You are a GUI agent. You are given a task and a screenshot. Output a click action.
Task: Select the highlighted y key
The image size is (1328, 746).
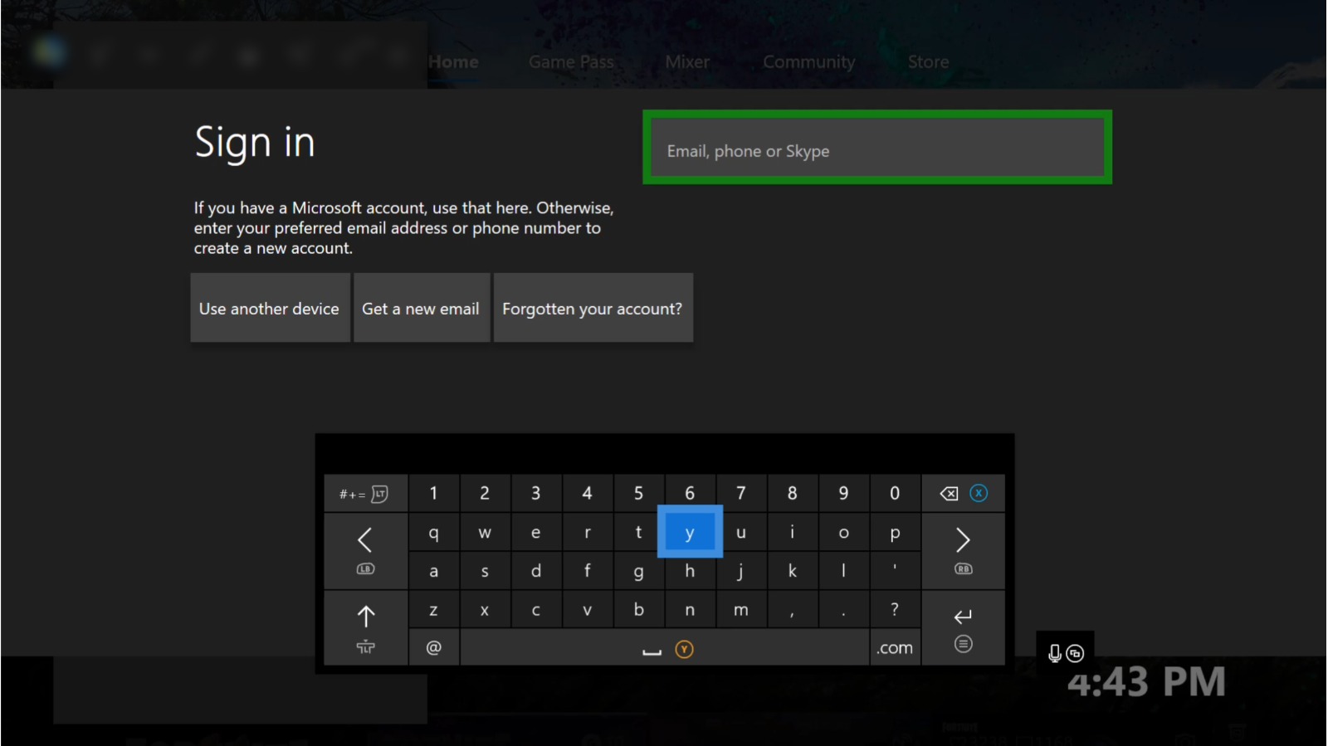point(690,532)
